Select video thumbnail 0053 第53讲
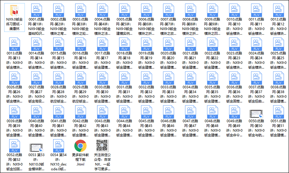The image size is (289, 173). pos(36,148)
